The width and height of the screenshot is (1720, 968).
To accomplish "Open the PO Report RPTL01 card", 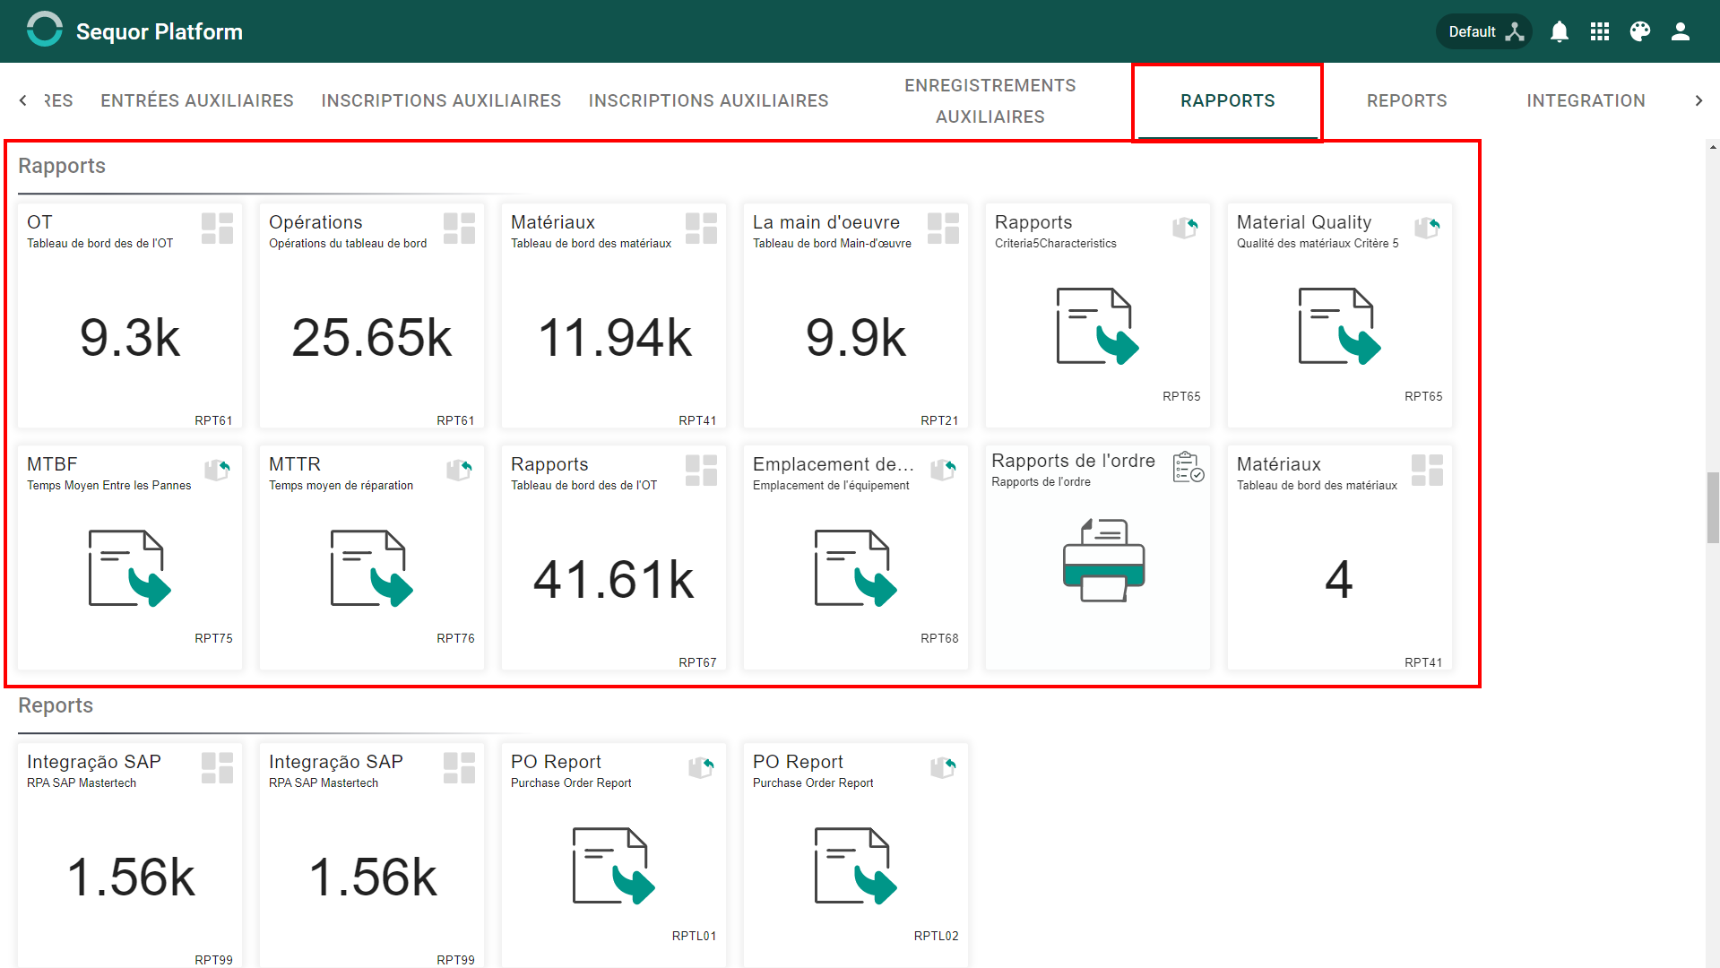I will click(x=614, y=854).
